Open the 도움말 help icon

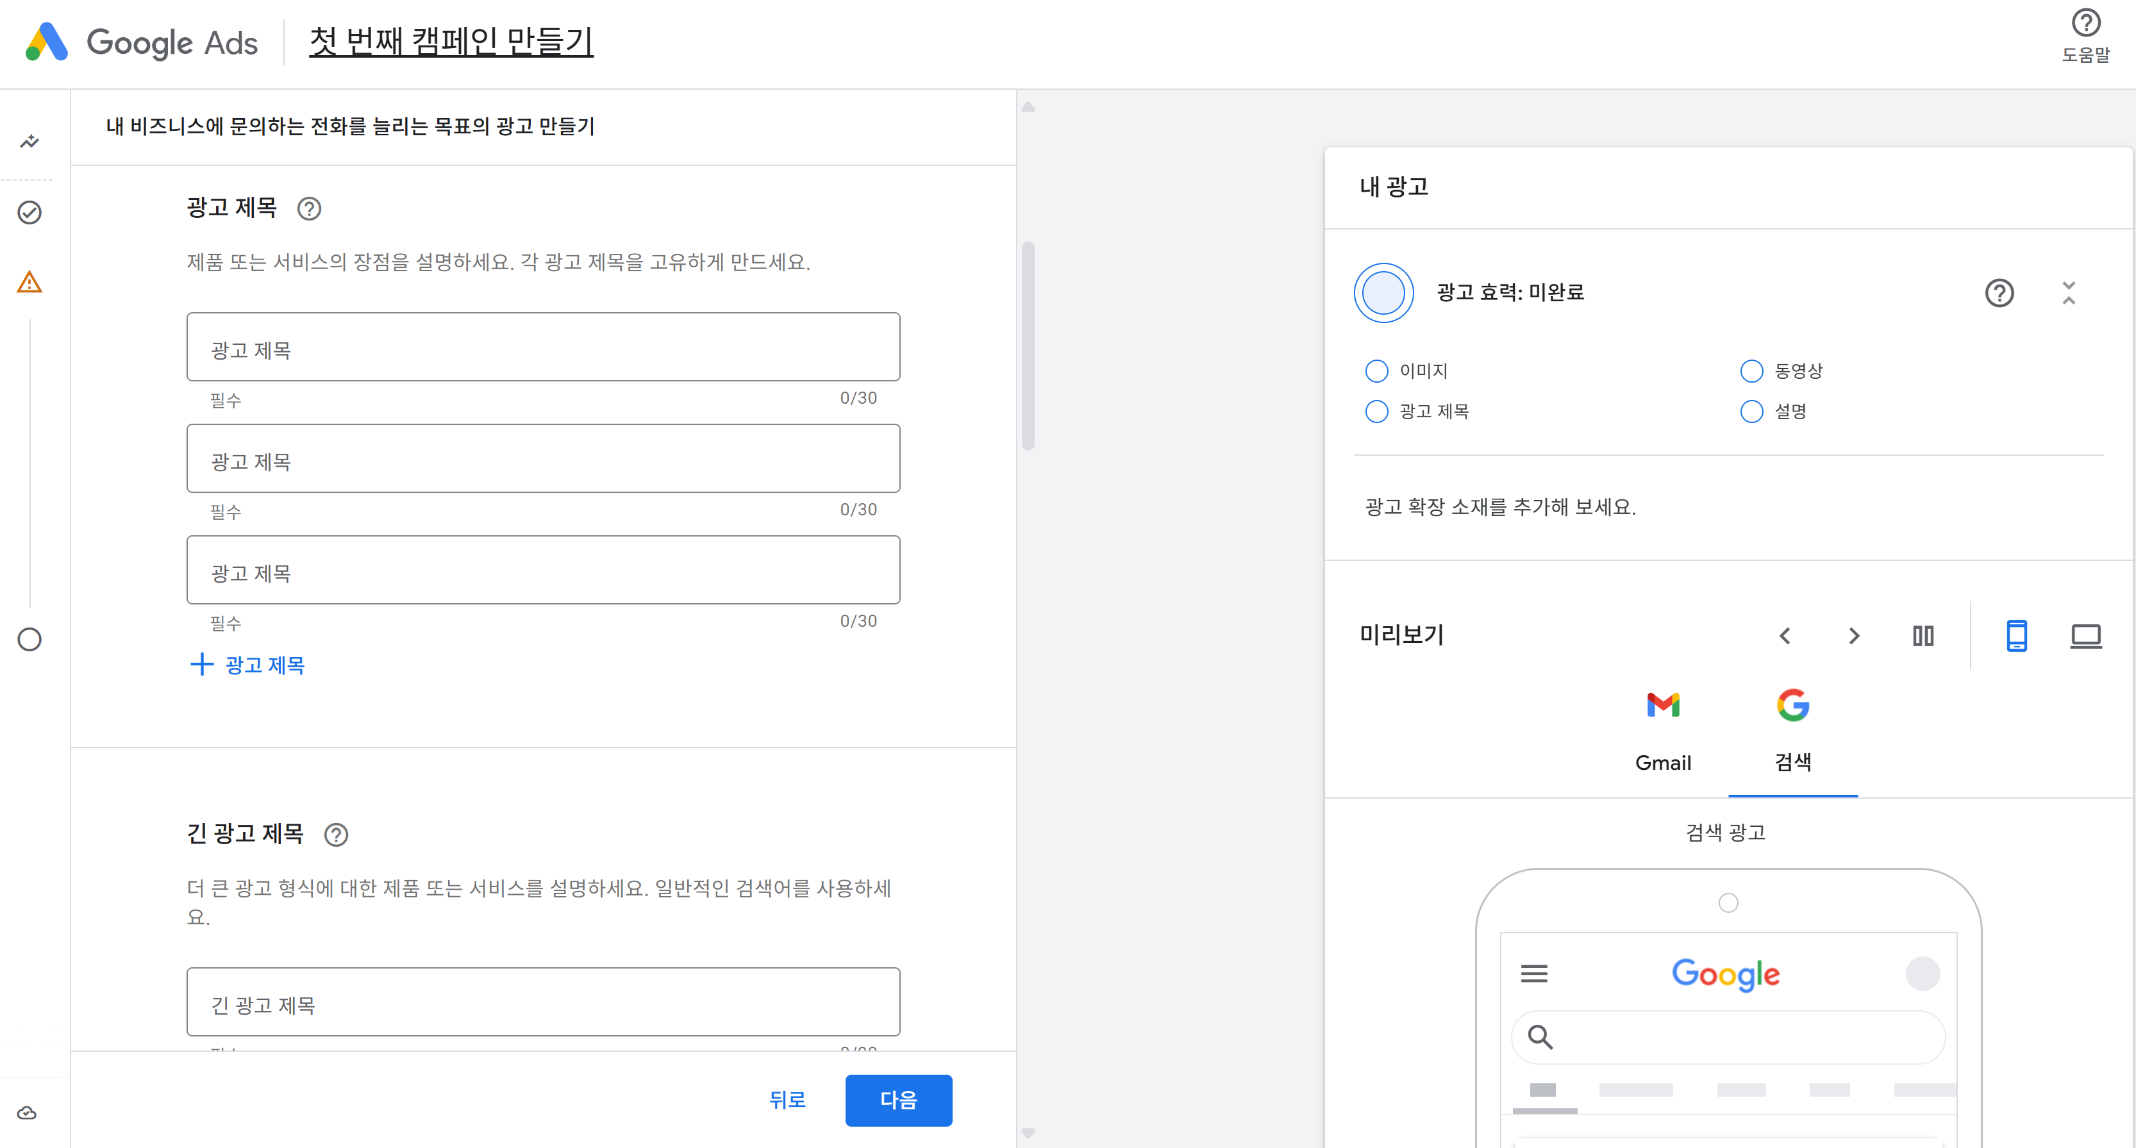2085,23
